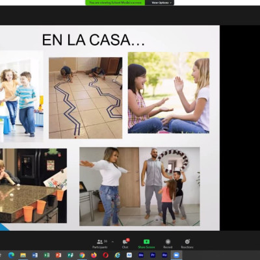Launch PowerPoint from the taskbar

[58, 255]
